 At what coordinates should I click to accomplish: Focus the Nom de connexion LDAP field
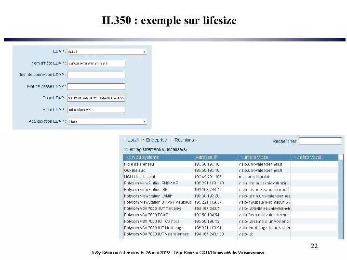[96, 75]
